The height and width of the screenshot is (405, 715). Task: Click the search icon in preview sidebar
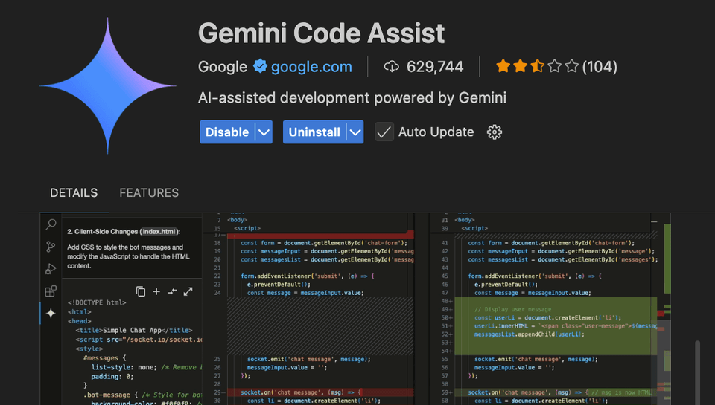[51, 224]
